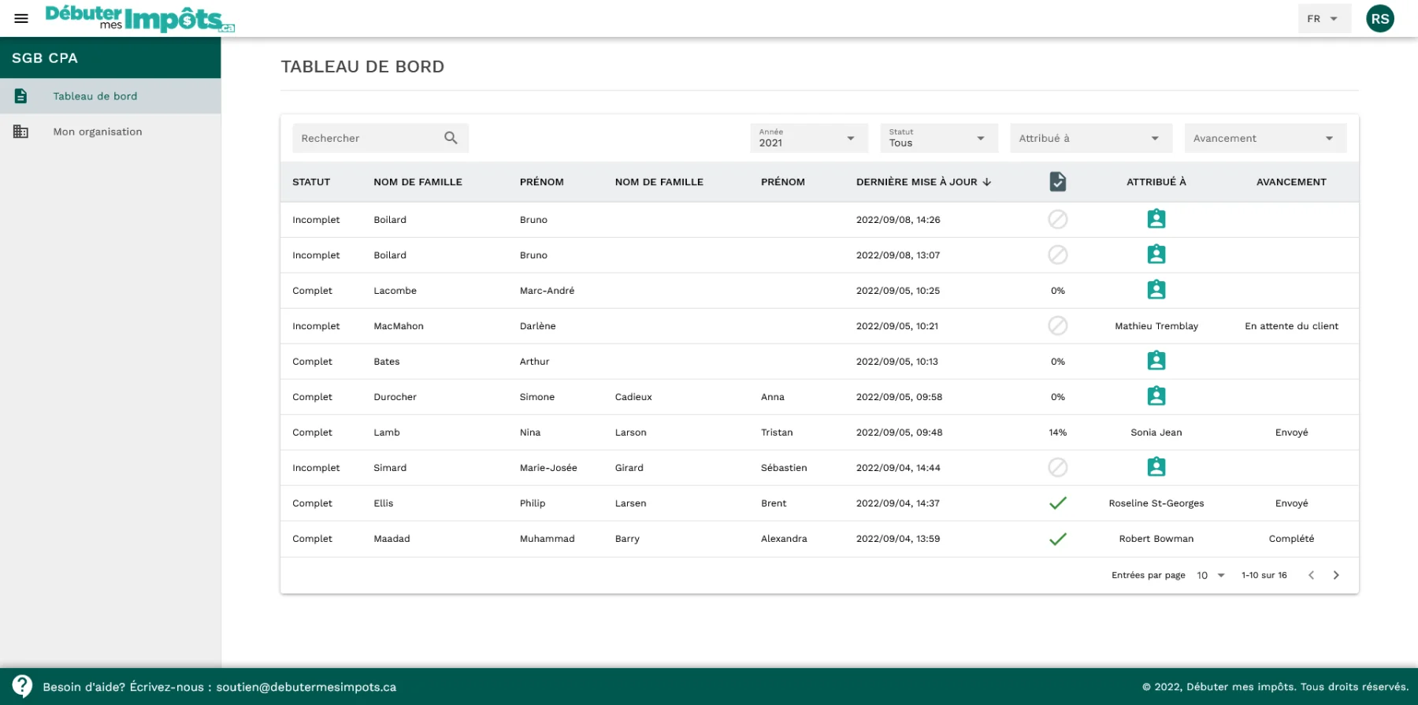
Task: Click the assign badge icon for Bates
Action: tap(1156, 361)
